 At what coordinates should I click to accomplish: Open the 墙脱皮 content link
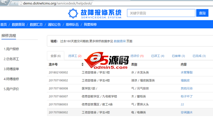click(x=185, y=80)
